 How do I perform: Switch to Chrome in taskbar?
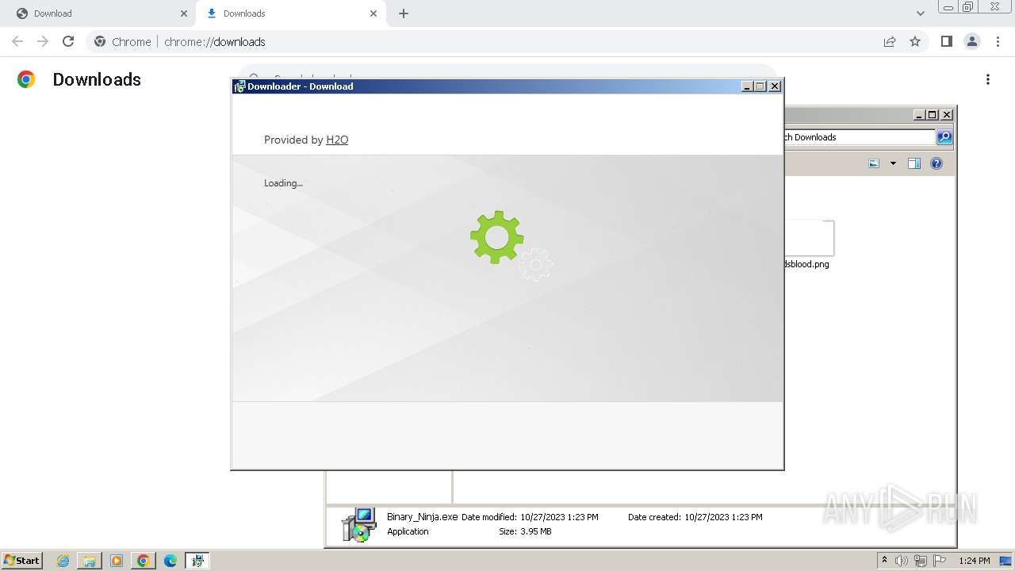click(144, 561)
